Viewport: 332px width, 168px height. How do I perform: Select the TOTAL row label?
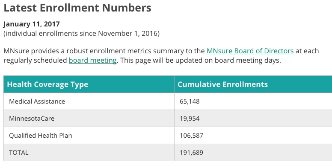(19, 153)
